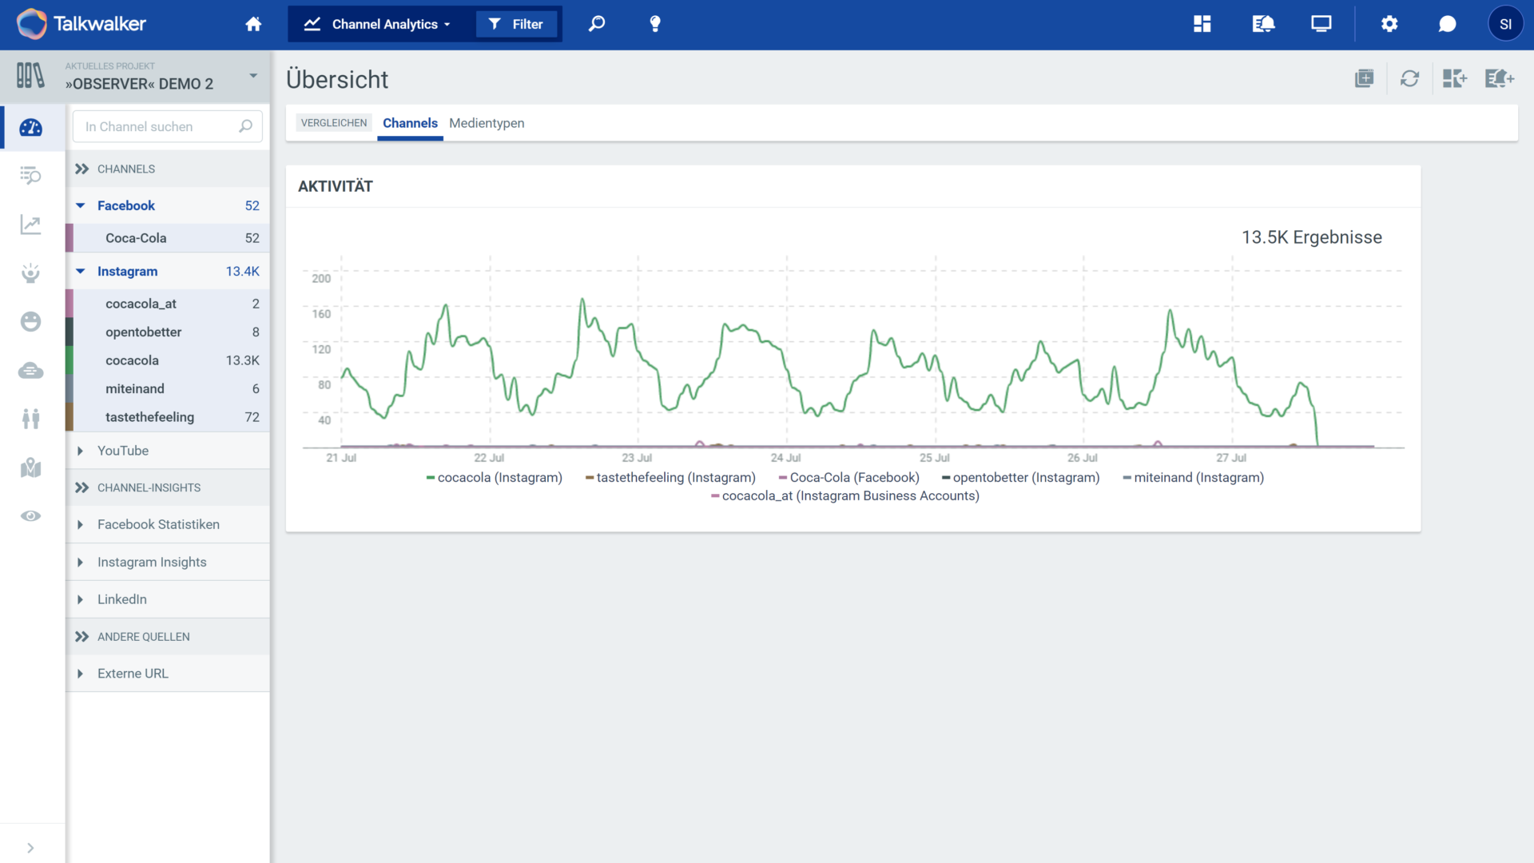Toggle tastethefeeling (Instagram) legend entry
The height and width of the screenshot is (863, 1534).
(x=670, y=478)
